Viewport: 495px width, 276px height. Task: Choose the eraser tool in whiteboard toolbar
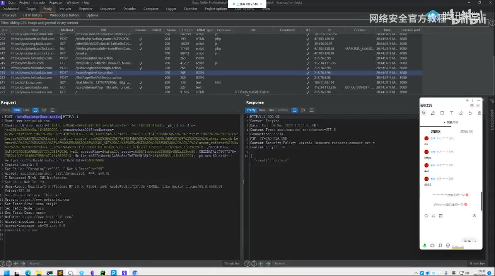[461, 113]
